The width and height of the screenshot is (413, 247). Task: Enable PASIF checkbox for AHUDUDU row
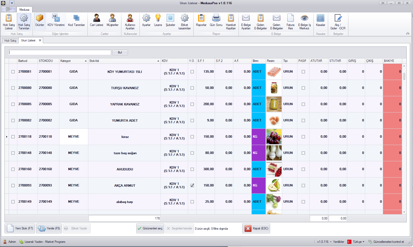point(303,169)
